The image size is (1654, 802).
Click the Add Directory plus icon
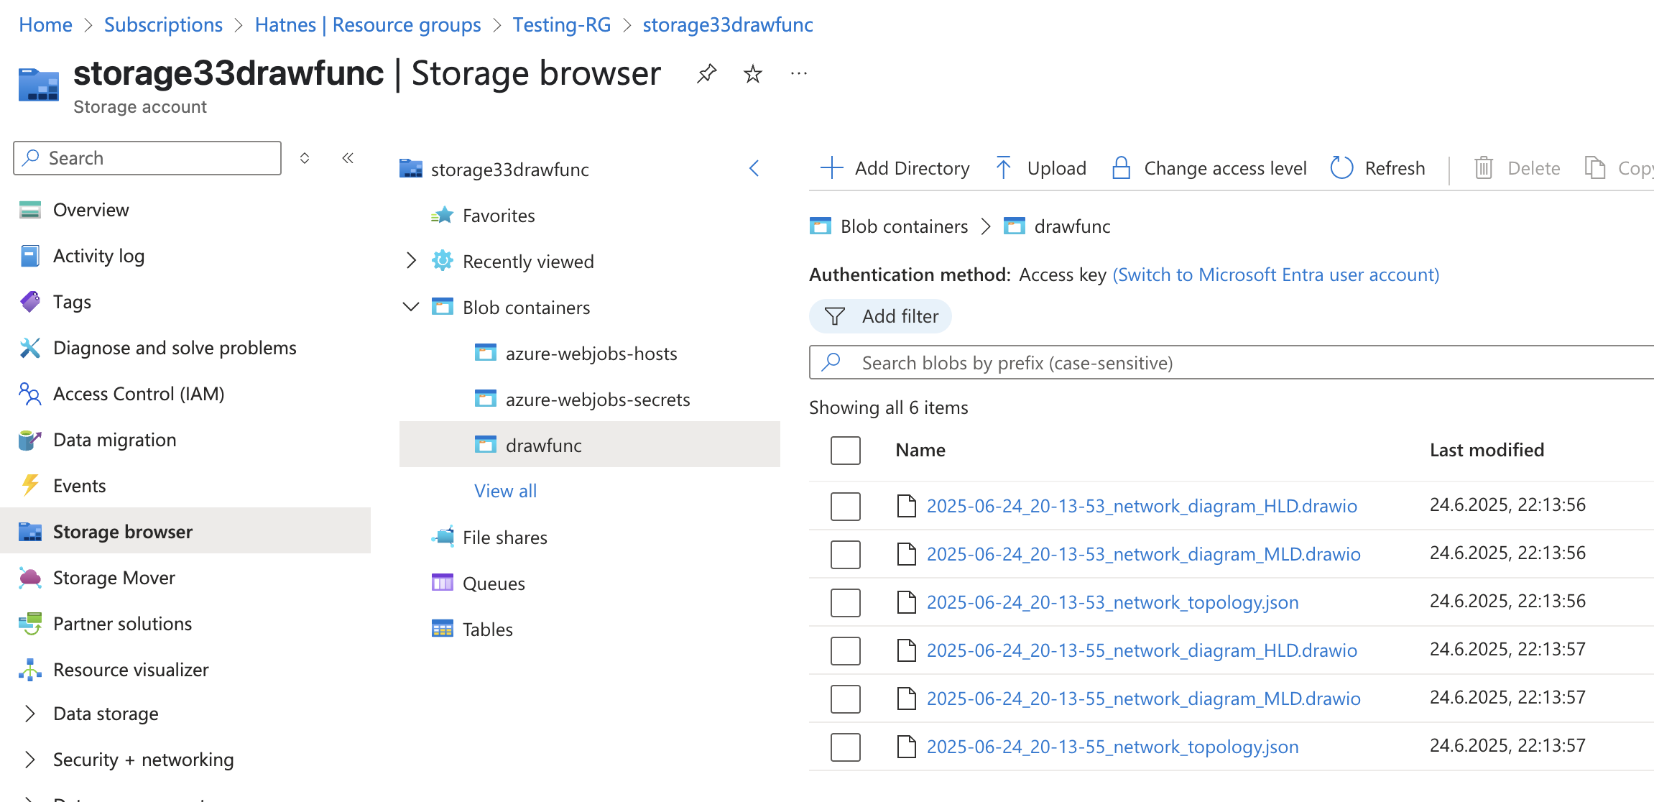coord(831,168)
